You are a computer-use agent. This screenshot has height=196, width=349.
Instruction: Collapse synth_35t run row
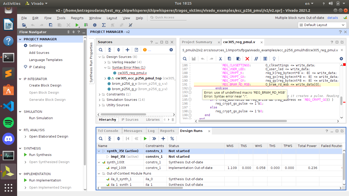[99, 151]
